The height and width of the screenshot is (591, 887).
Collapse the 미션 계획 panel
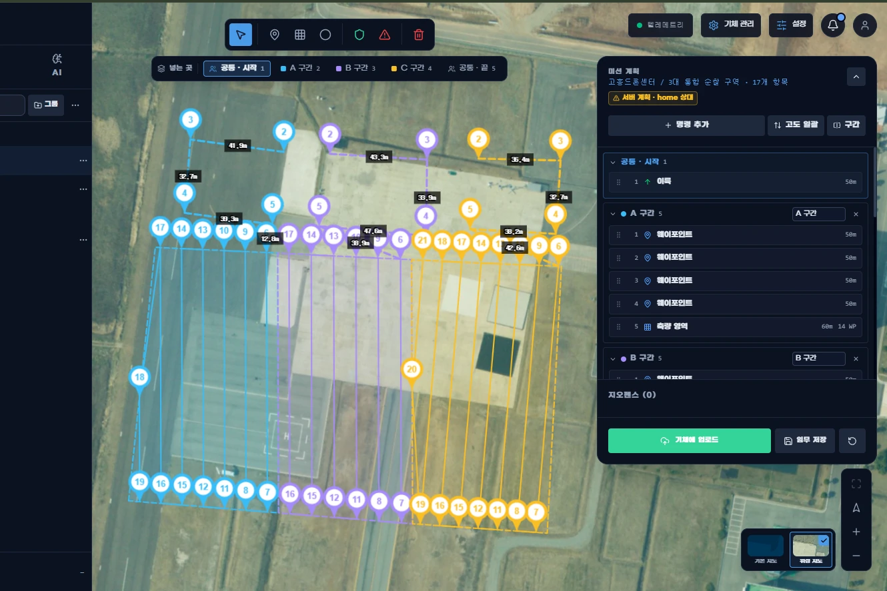tap(856, 77)
